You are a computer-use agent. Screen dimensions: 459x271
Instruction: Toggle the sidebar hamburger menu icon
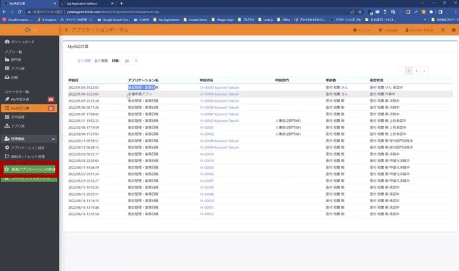(x=66, y=30)
